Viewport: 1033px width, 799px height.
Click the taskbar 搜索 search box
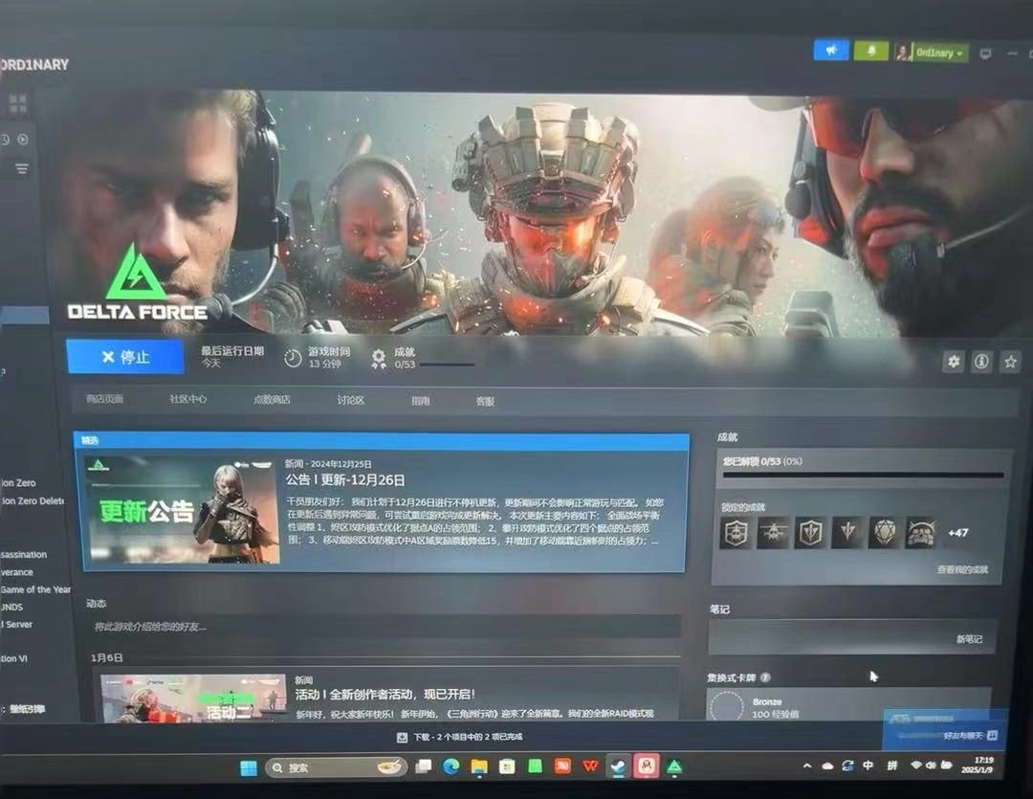tap(336, 768)
